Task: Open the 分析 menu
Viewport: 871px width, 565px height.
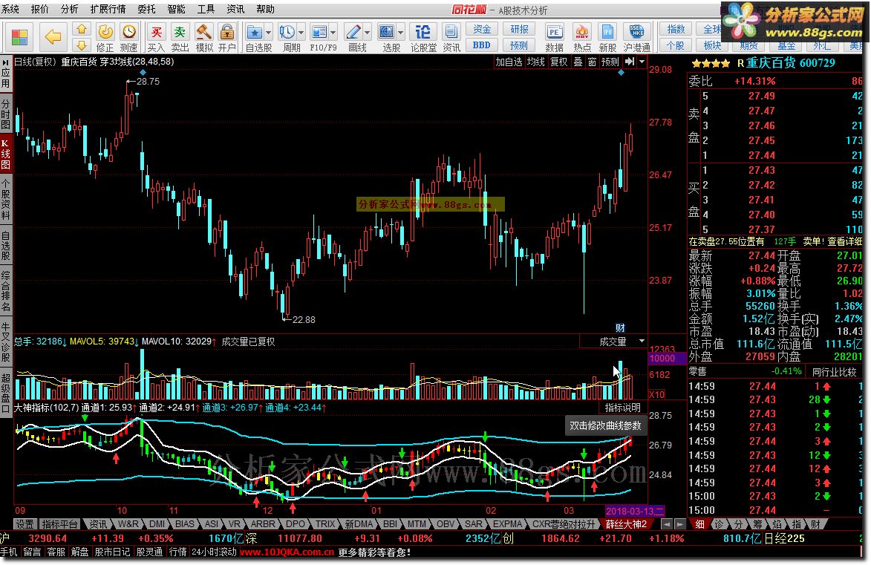Action: click(70, 9)
